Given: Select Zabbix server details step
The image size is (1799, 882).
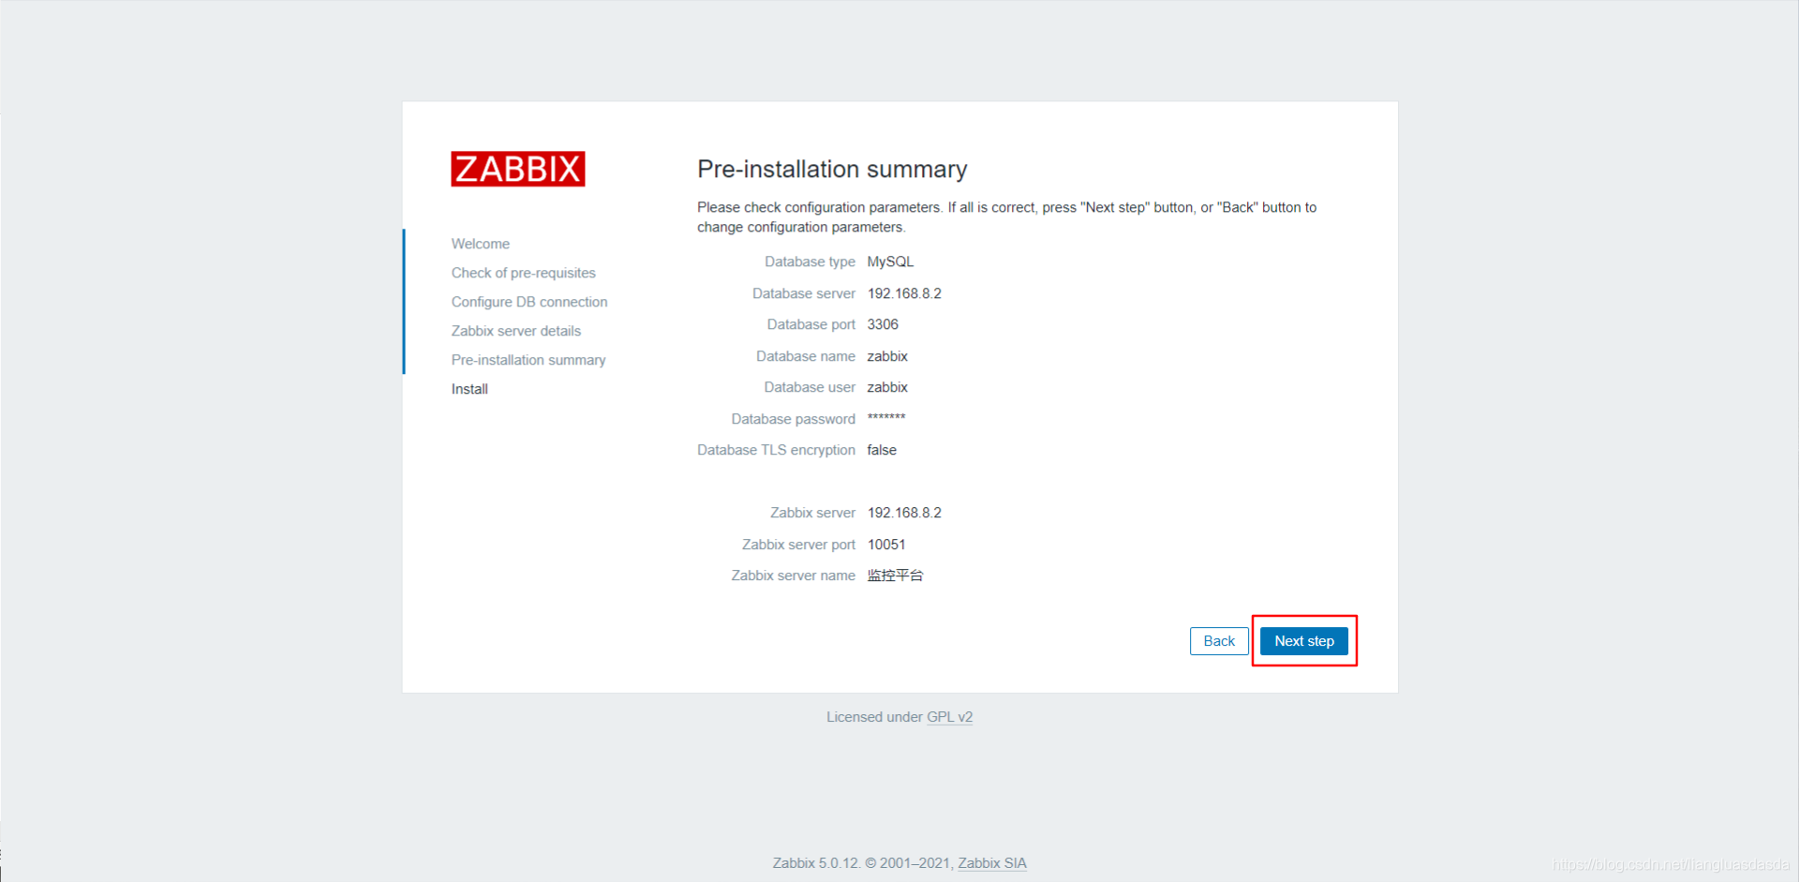Looking at the screenshot, I should pos(516,331).
